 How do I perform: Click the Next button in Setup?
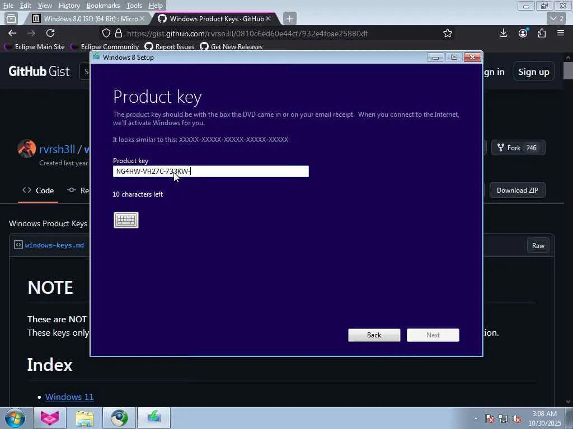[433, 335]
